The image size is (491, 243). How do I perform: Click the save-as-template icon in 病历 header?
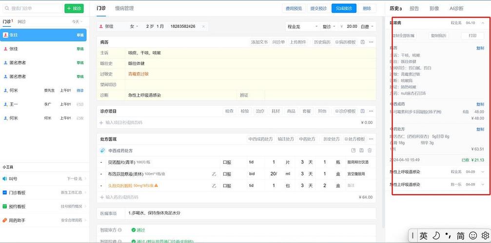(363, 42)
